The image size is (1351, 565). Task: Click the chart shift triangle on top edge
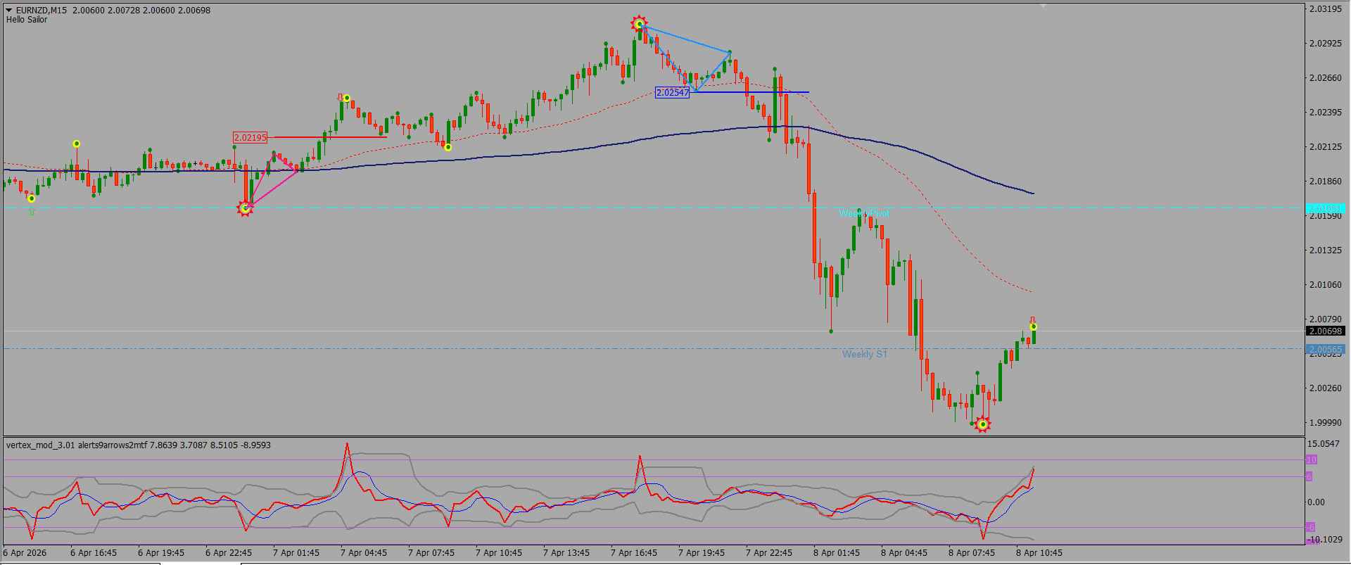click(x=1044, y=6)
